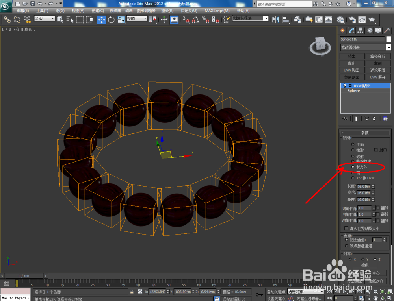Open the MAXScript(M) menu
This screenshot has width=394, height=301.
tap(217, 11)
